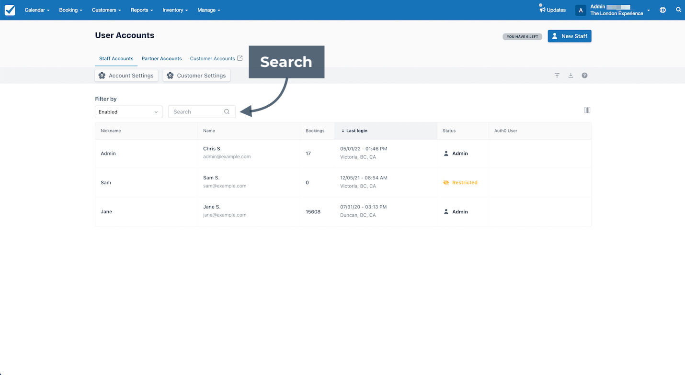This screenshot has width=685, height=375.
Task: Open the help question mark icon
Action: tap(584, 76)
